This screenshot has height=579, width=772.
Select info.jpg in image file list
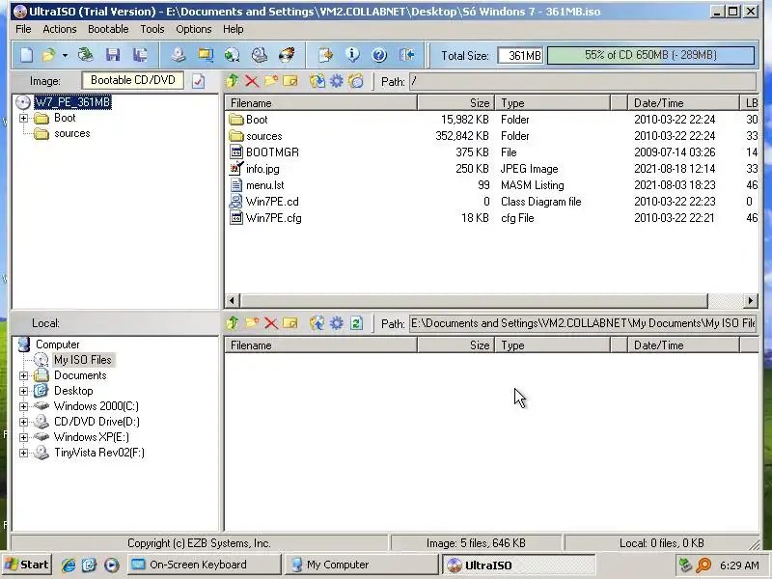point(262,169)
